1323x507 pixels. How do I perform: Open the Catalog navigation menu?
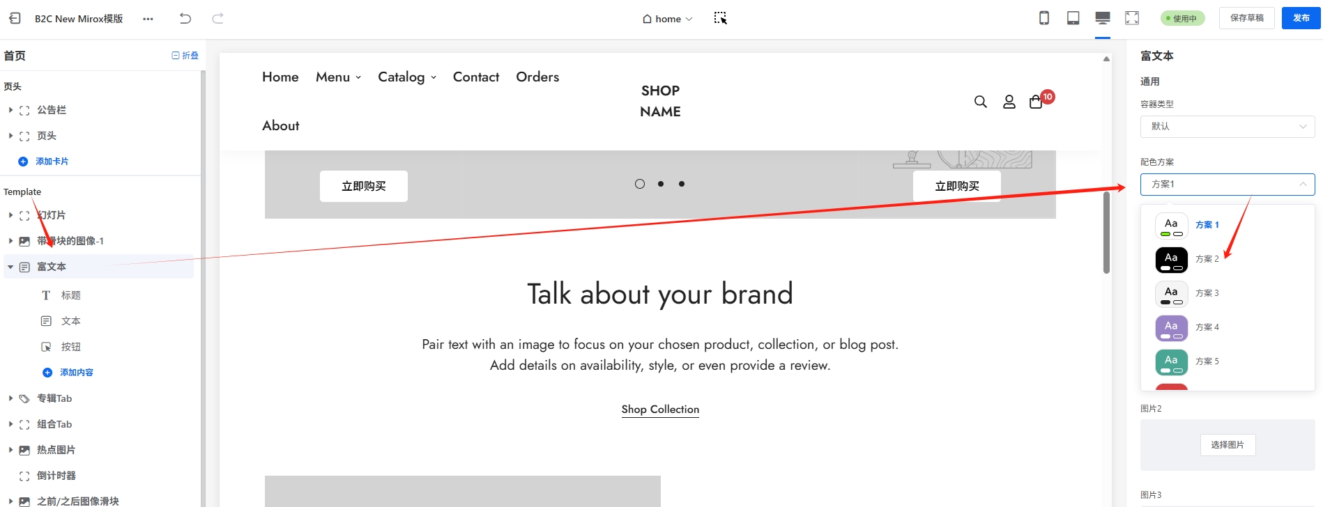(x=406, y=77)
